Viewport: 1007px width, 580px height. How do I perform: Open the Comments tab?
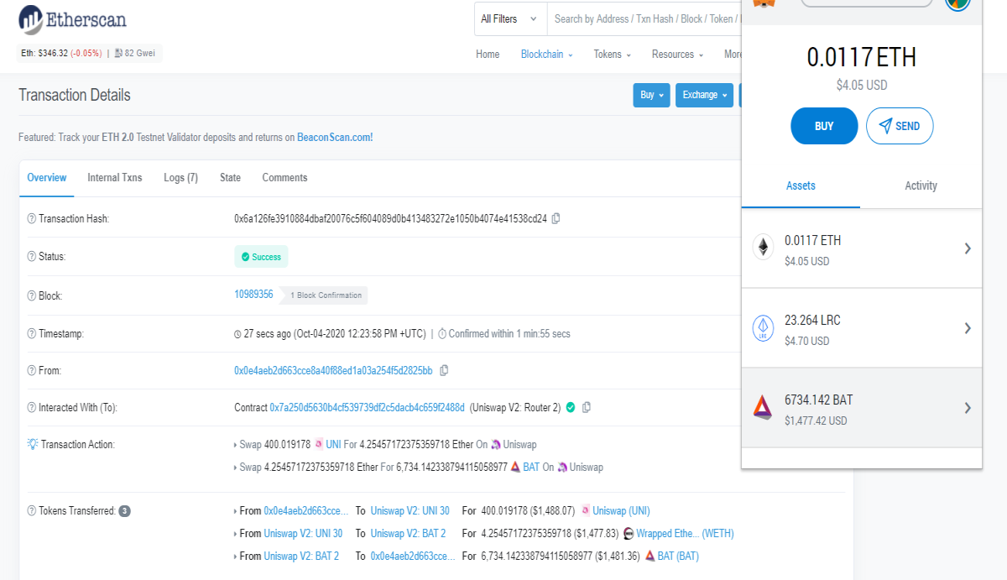[284, 178]
